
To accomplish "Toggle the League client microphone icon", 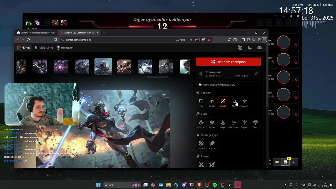I will coord(294,162).
